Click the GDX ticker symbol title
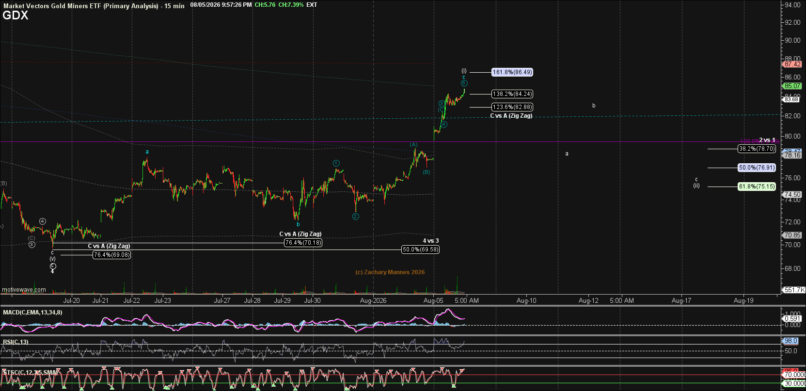This screenshot has width=806, height=391. point(16,16)
